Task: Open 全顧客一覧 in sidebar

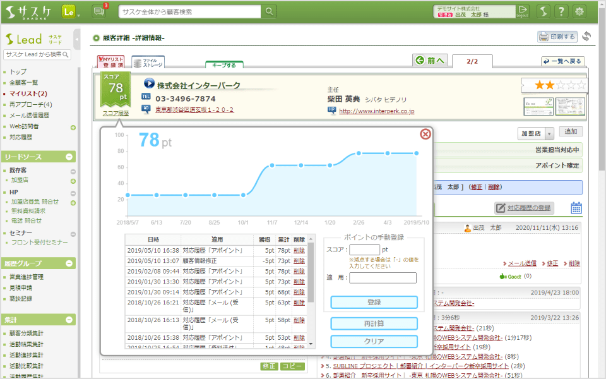Action: point(23,83)
